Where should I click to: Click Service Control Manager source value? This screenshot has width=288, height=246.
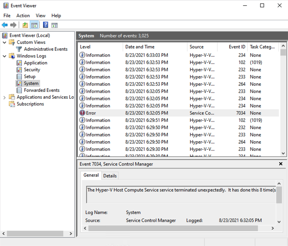151,220
